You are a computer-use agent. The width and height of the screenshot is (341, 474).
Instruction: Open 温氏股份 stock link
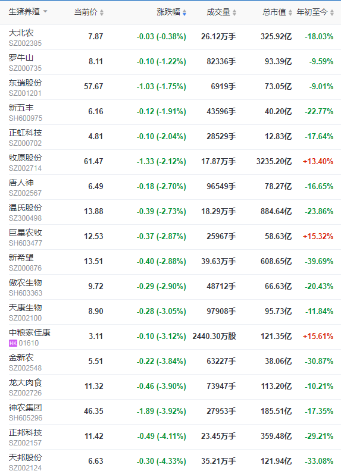(26, 208)
